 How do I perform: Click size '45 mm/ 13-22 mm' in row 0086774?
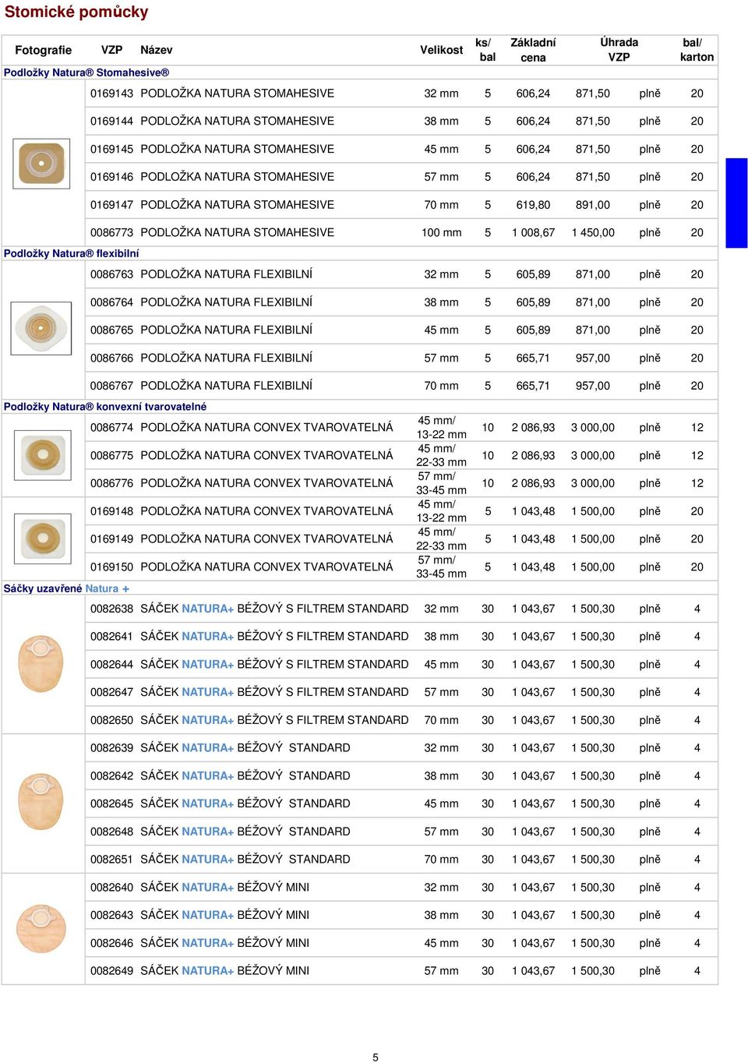tap(441, 427)
